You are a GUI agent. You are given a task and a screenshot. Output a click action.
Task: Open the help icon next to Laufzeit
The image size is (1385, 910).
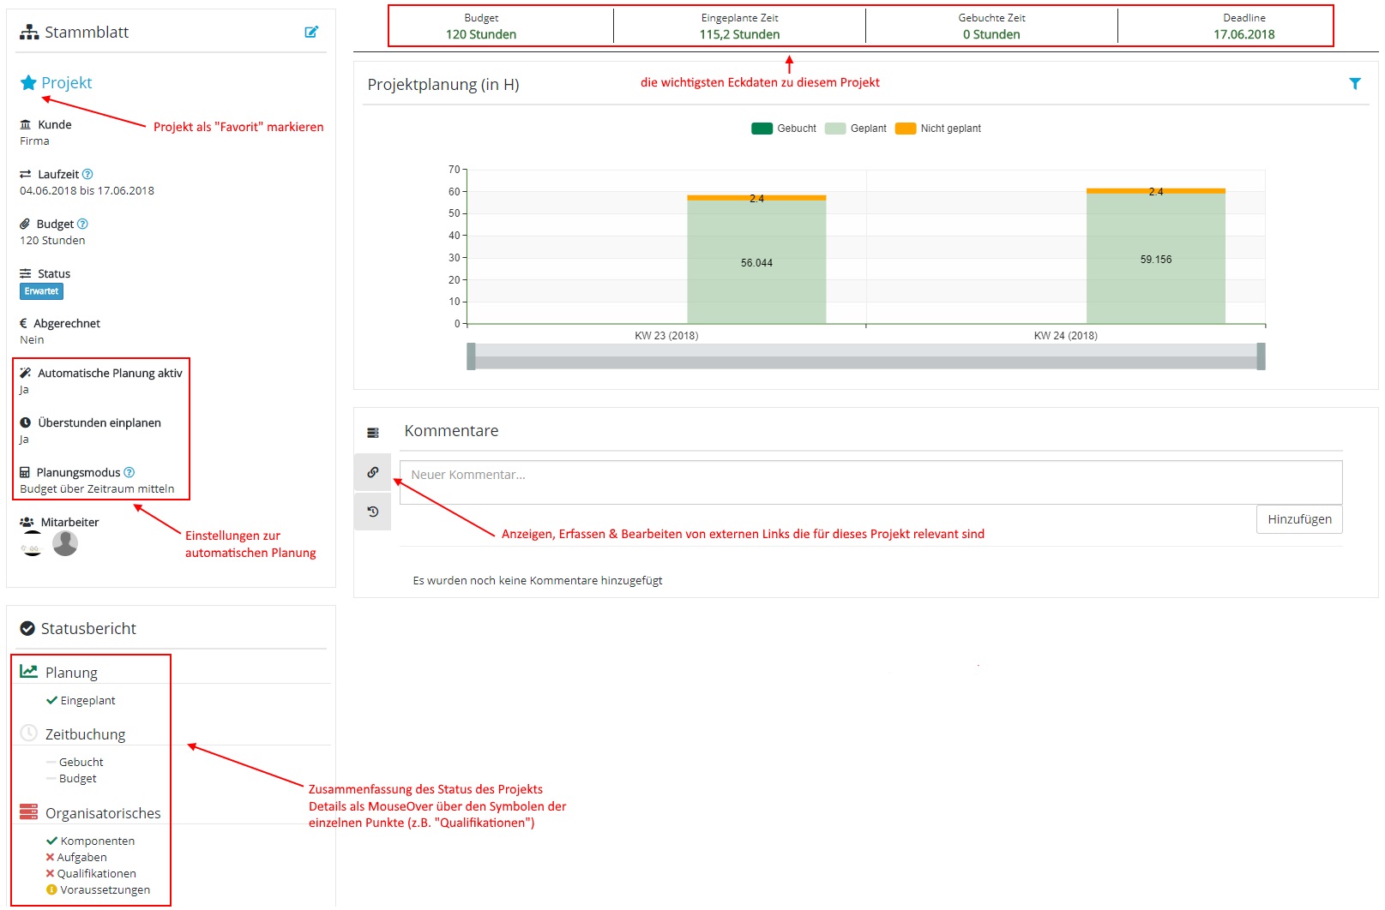[x=87, y=174]
